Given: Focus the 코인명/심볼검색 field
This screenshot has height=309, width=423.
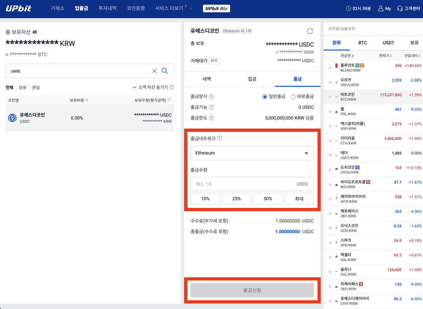Looking at the screenshot, I should click(x=373, y=29).
